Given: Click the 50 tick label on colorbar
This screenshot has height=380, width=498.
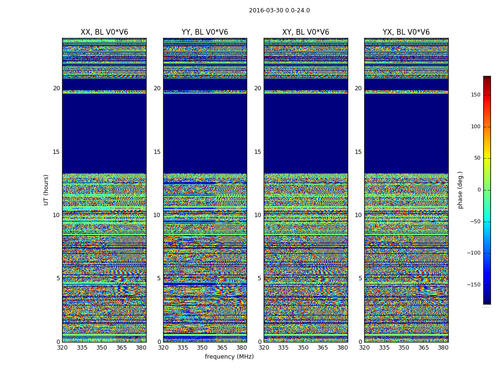Looking at the screenshot, I should point(477,158).
